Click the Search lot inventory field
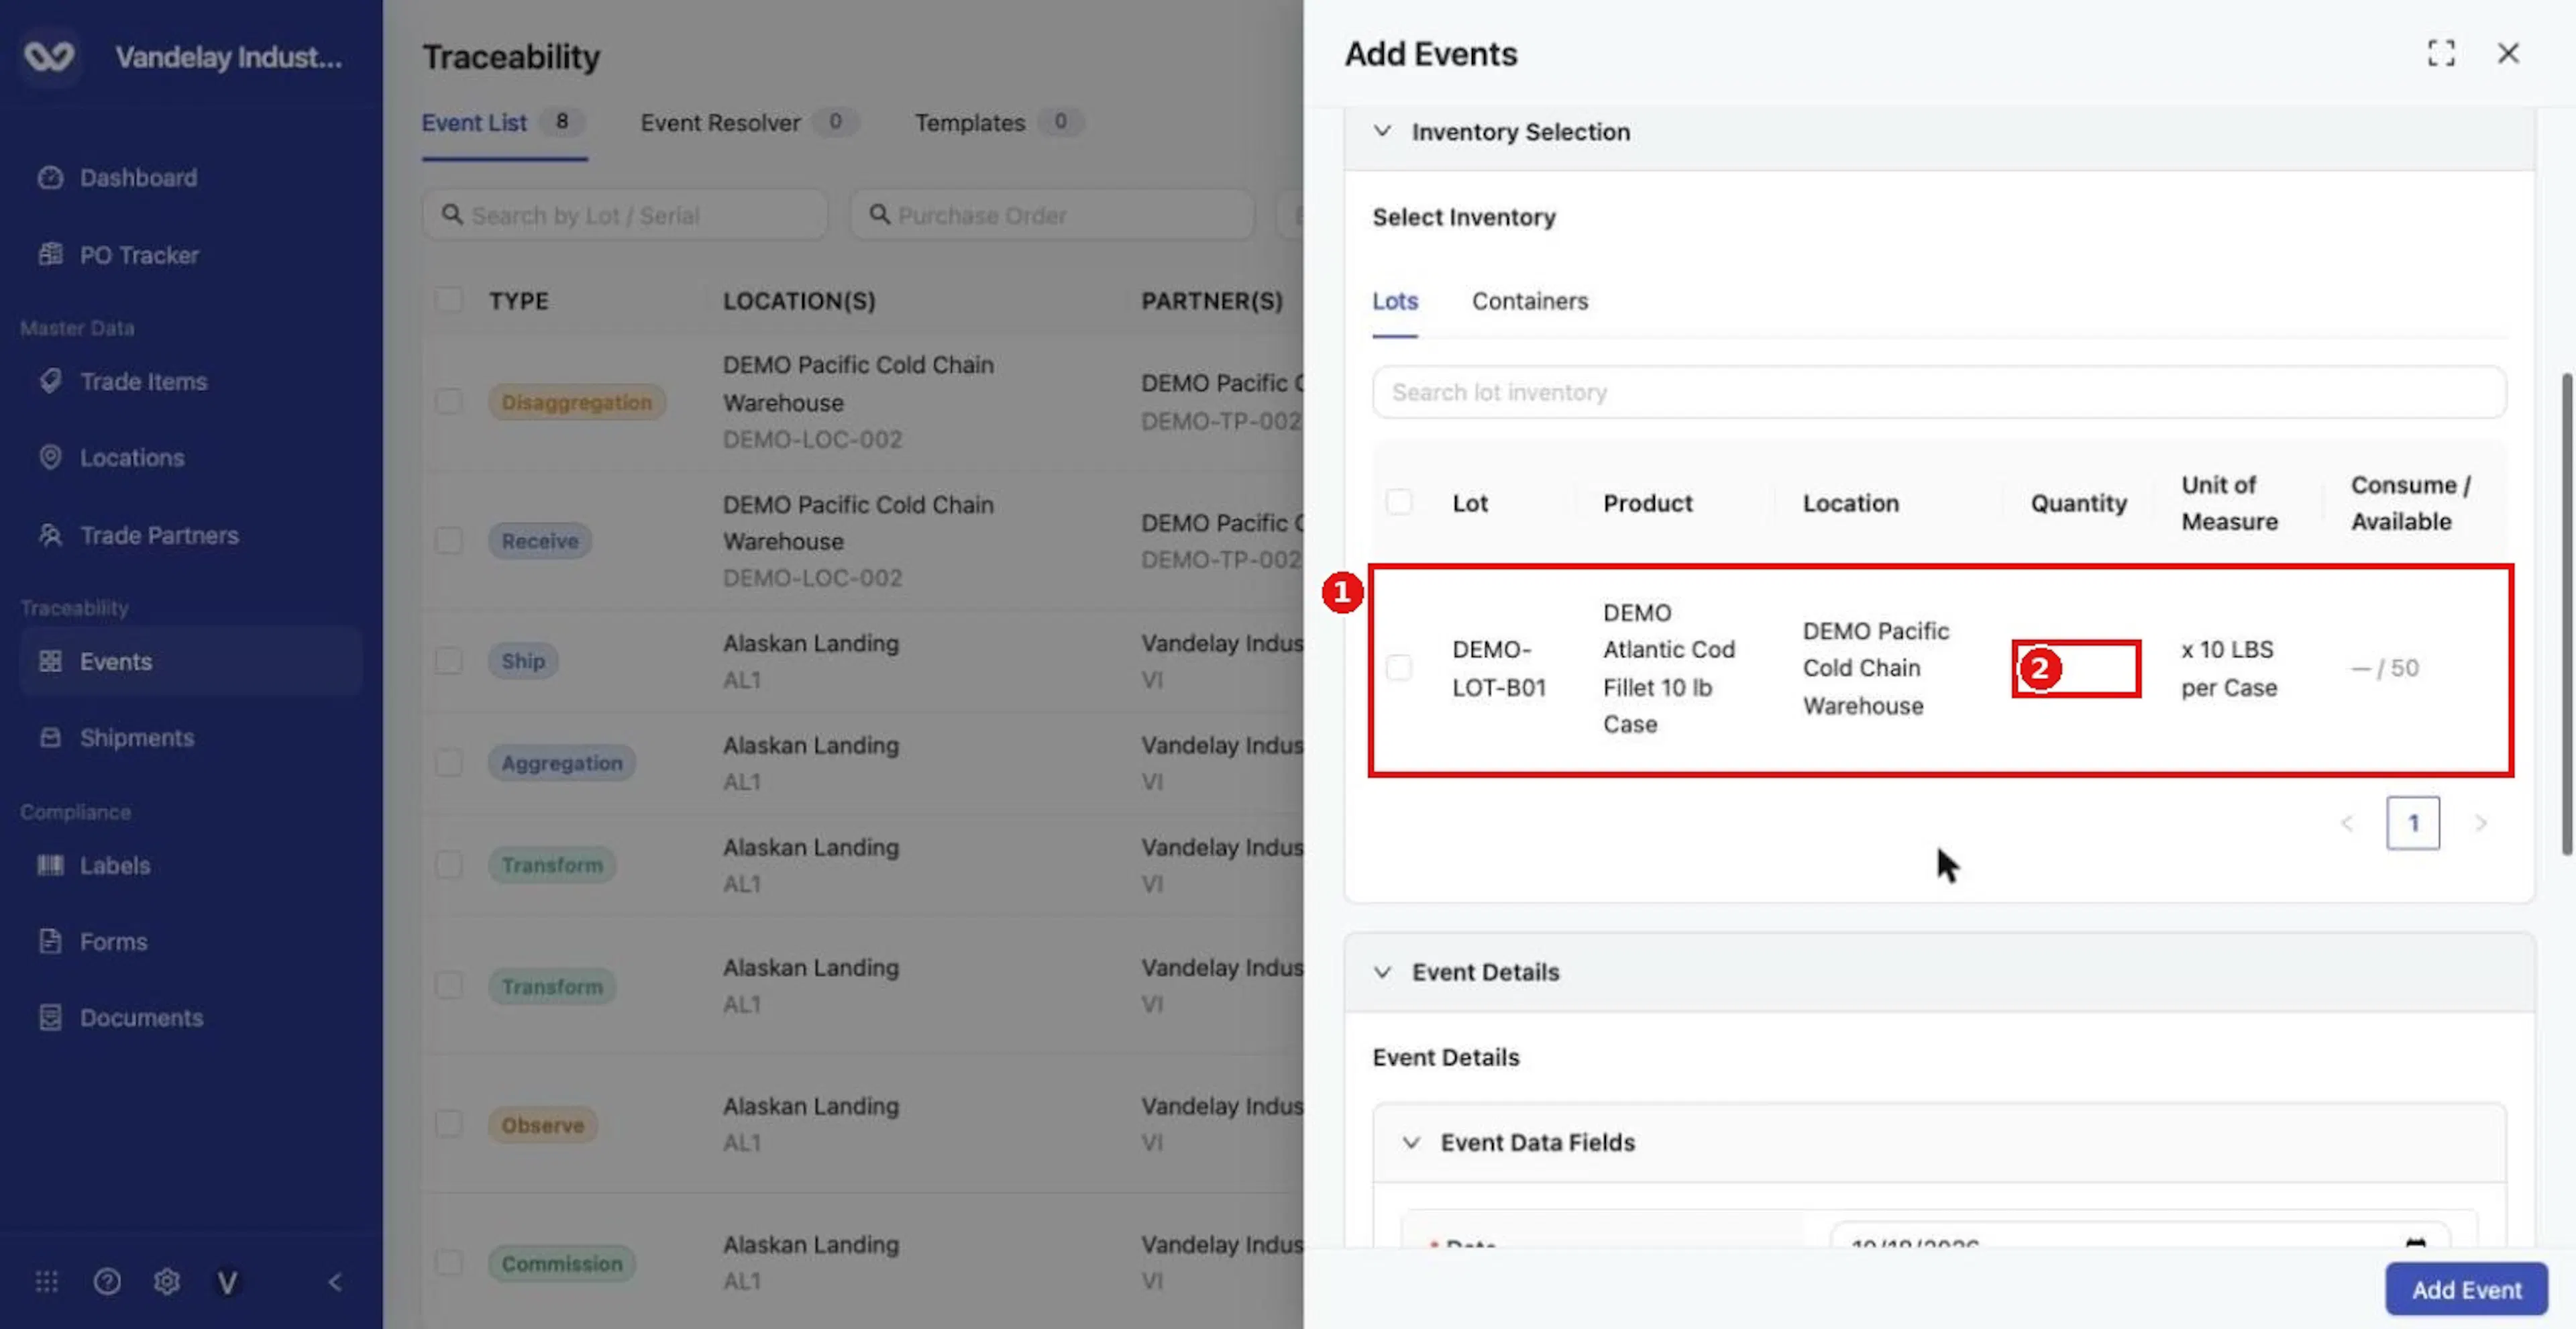The height and width of the screenshot is (1329, 2576). tap(1939, 392)
